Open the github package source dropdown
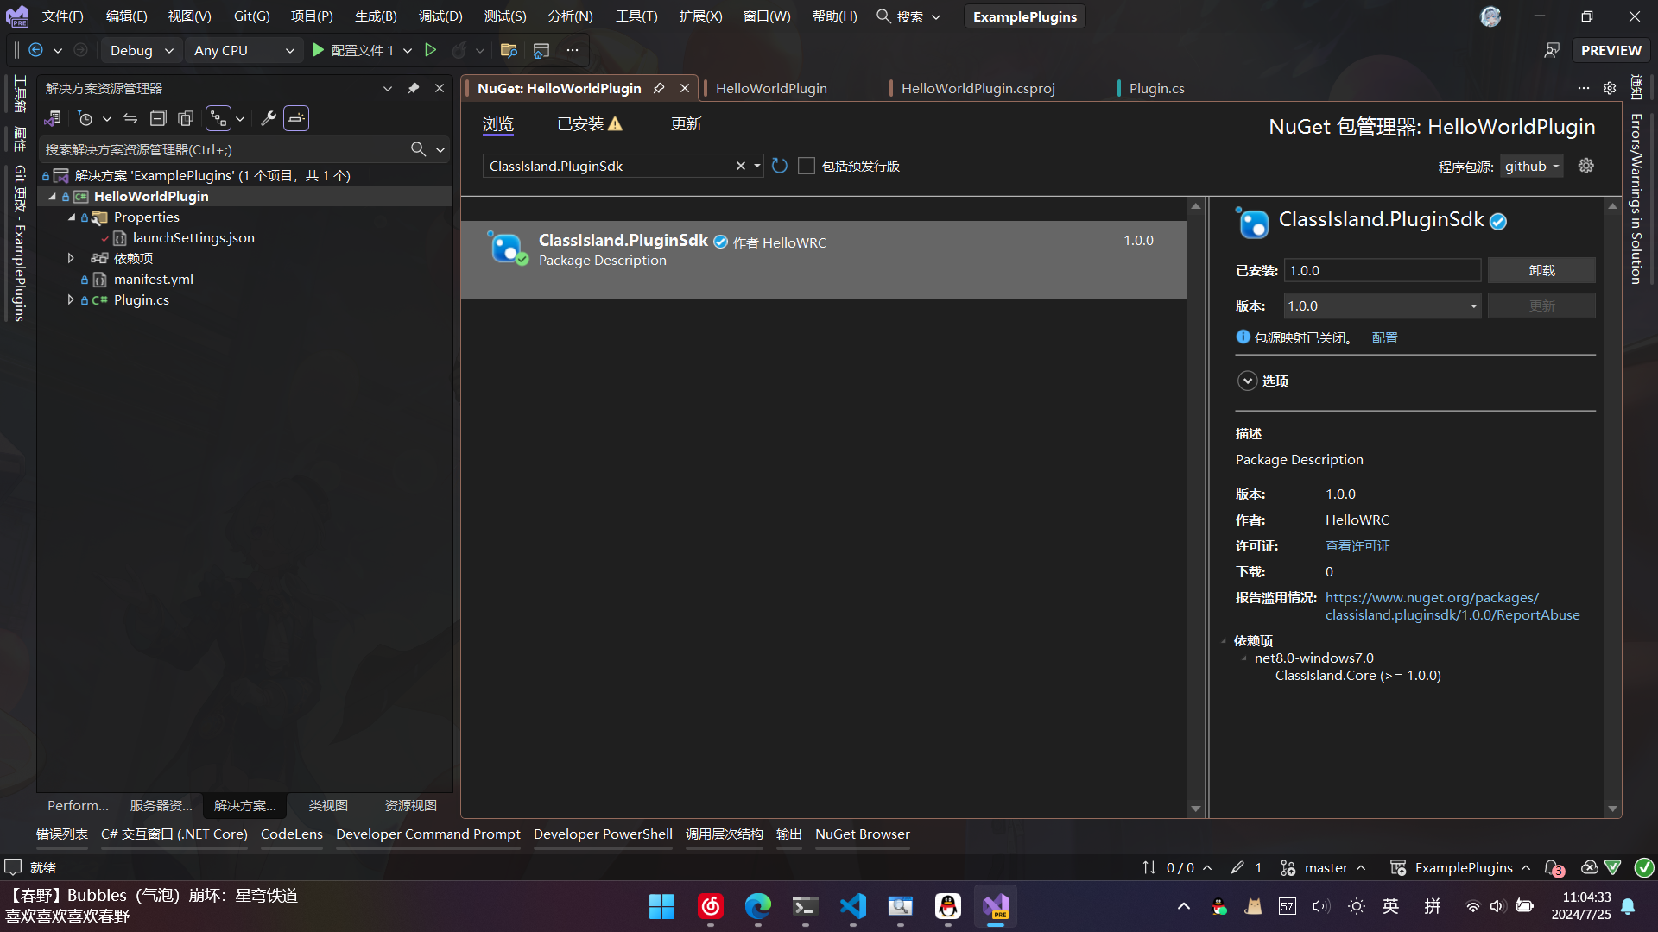 click(x=1532, y=166)
